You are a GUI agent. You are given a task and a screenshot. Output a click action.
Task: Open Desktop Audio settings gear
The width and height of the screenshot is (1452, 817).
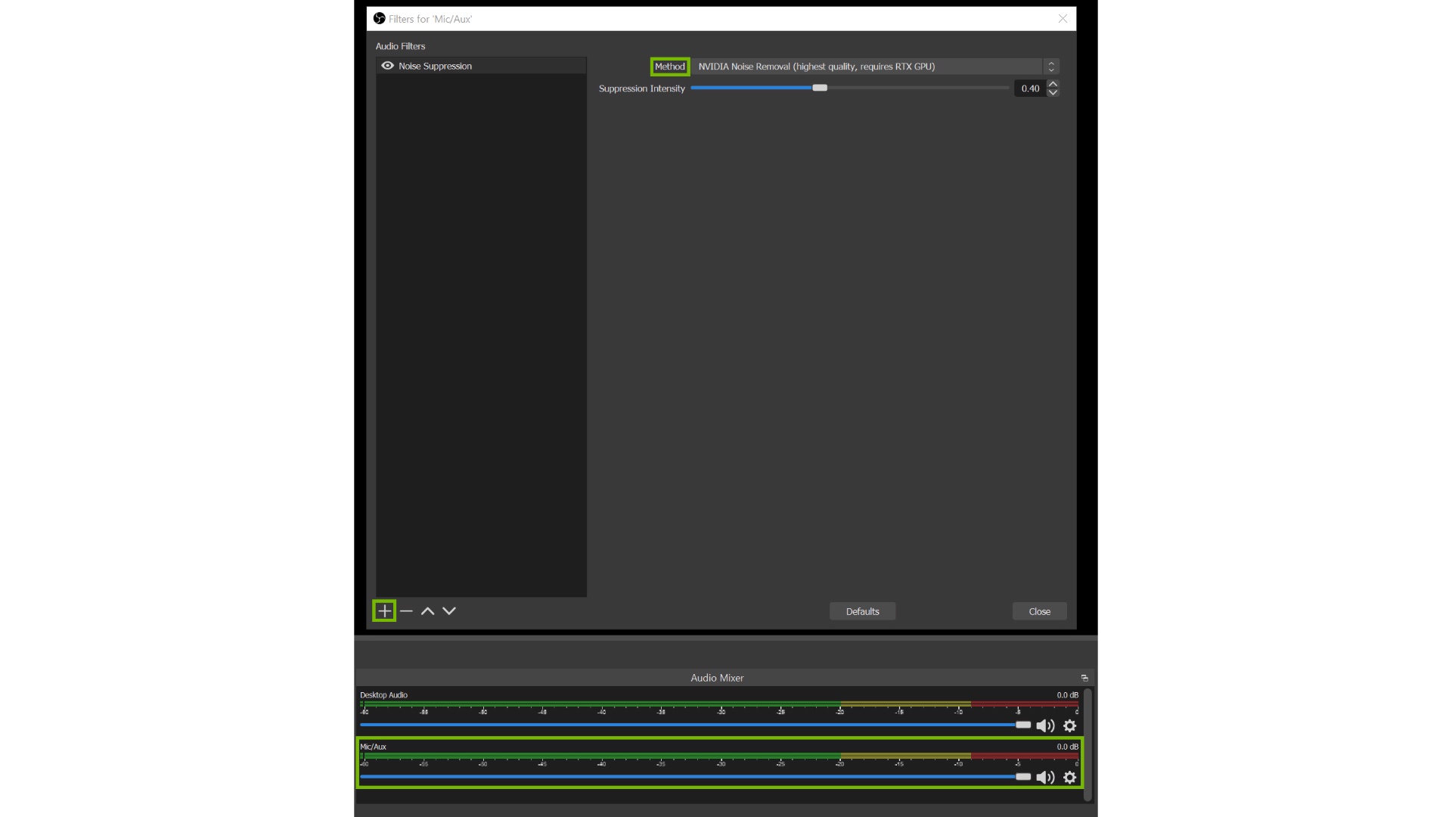(1069, 725)
